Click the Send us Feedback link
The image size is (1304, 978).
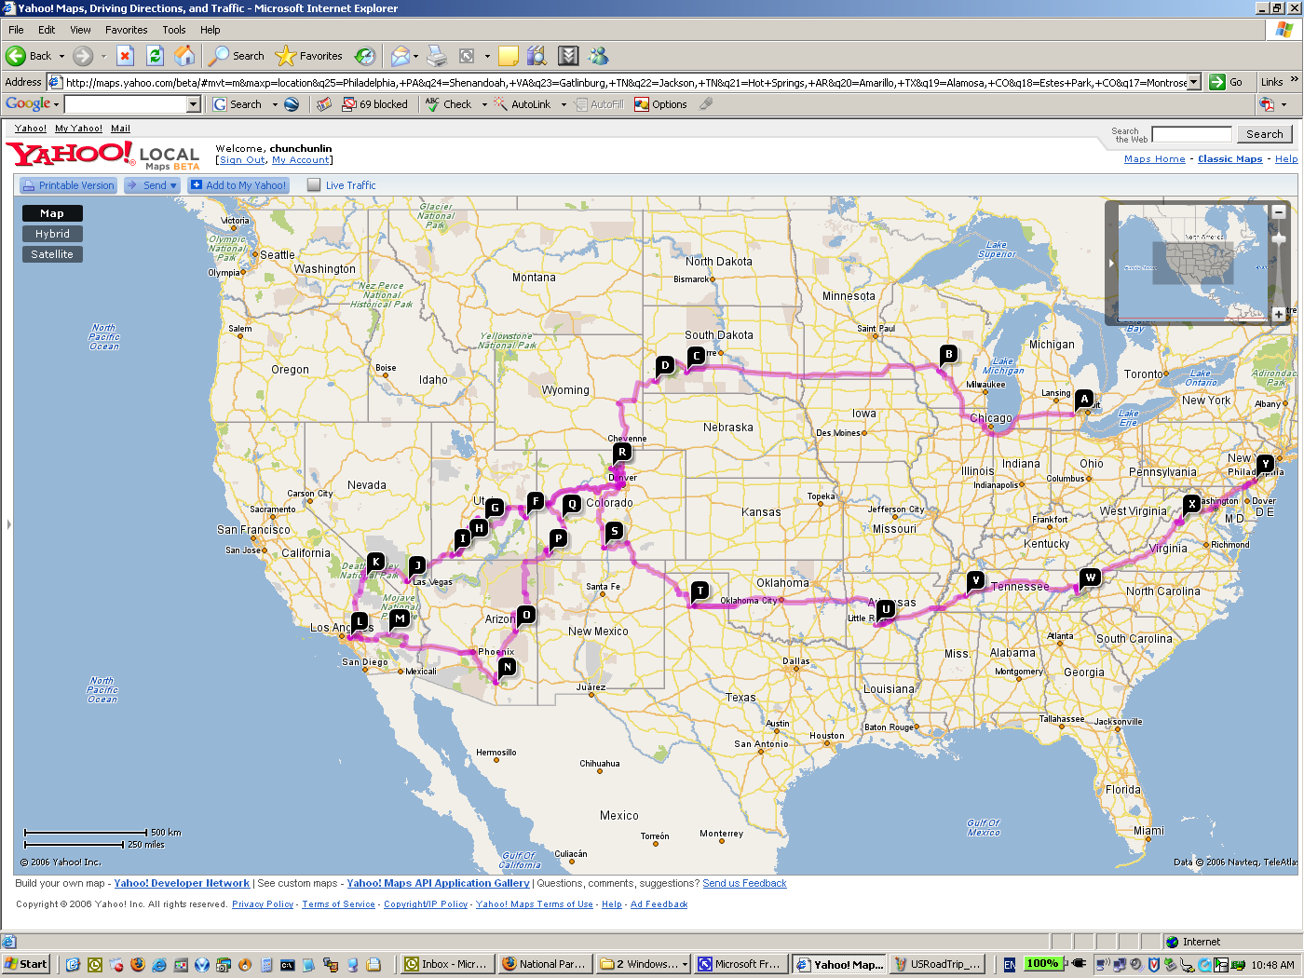[744, 883]
